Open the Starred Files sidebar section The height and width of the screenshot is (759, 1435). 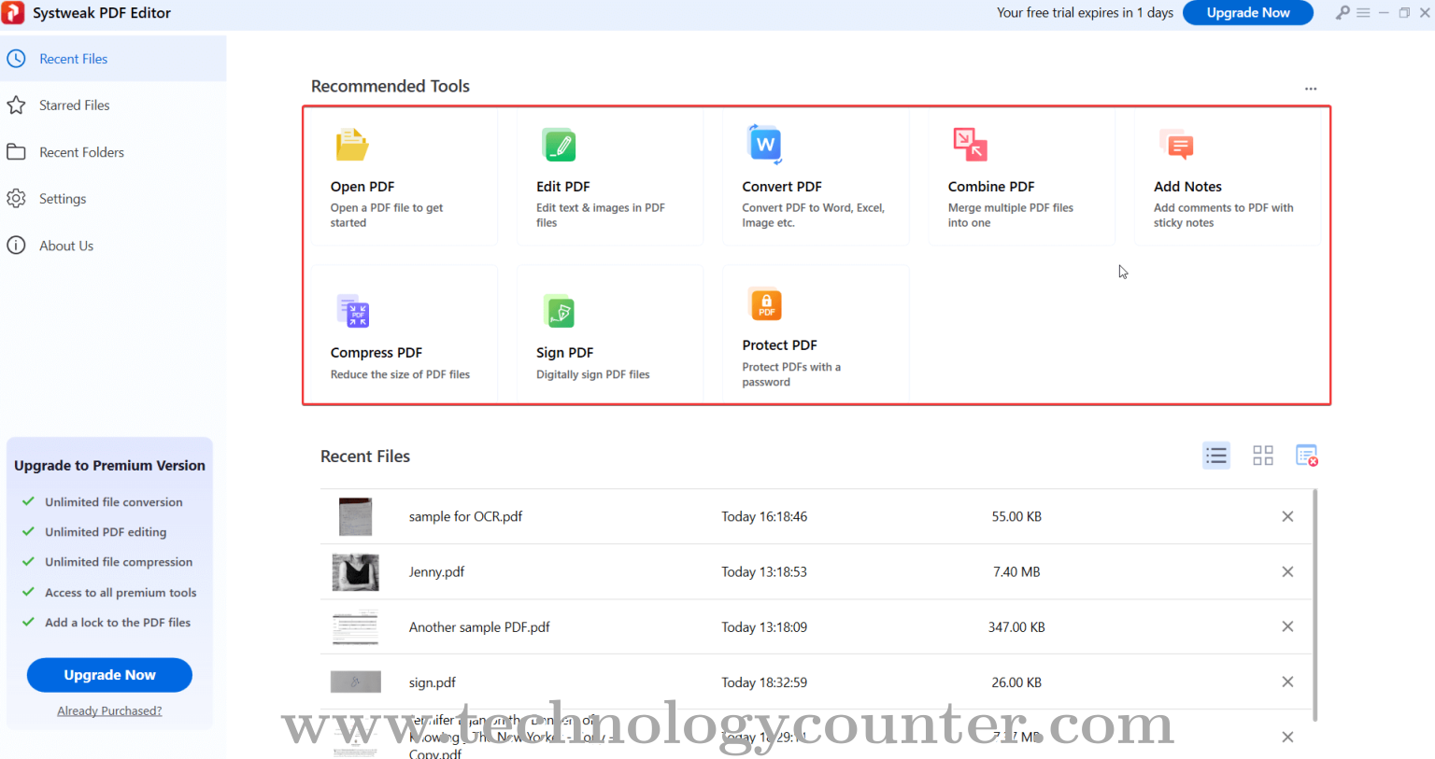coord(113,105)
